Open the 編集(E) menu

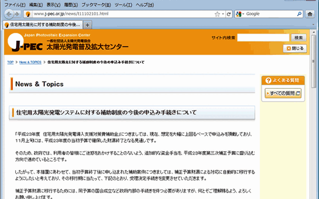click(36, 4)
